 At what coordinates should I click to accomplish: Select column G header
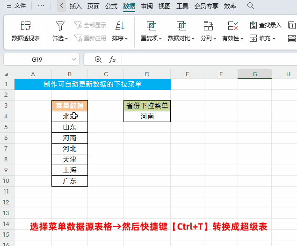(x=255, y=74)
